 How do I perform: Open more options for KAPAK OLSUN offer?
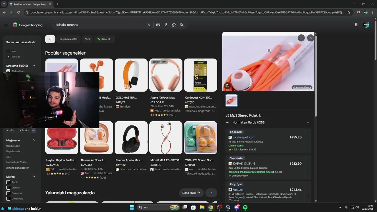308,167
